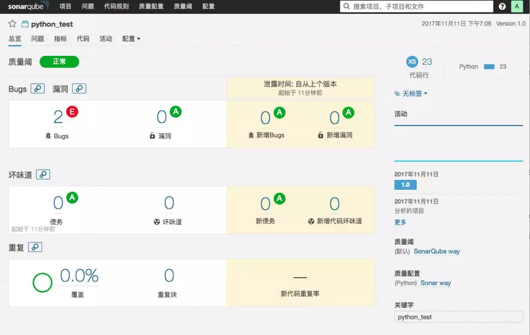
Task: Click the favorite star next to python_test
Action: pos(12,24)
